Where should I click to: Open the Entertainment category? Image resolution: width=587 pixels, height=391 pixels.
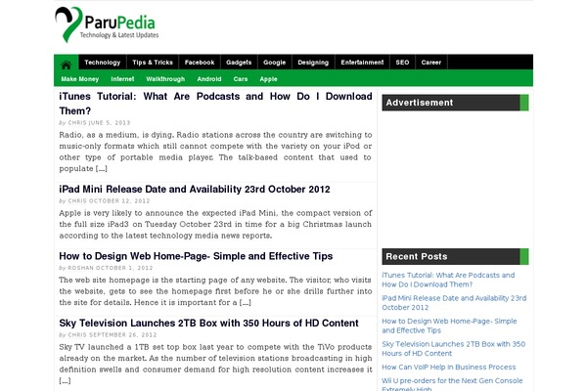tap(362, 63)
